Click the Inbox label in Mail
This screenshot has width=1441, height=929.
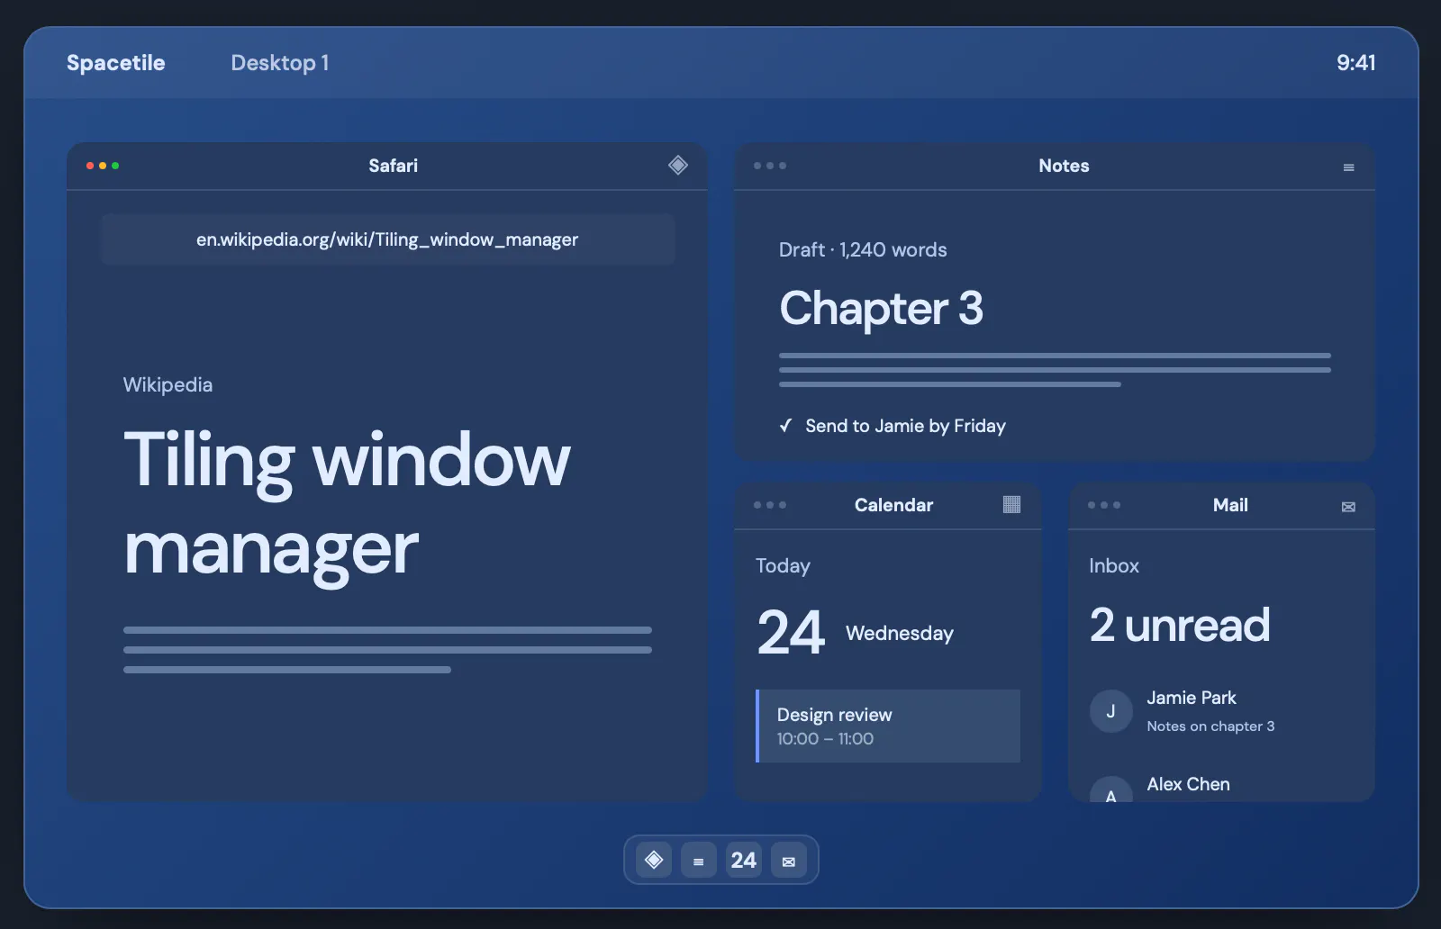pos(1114,565)
